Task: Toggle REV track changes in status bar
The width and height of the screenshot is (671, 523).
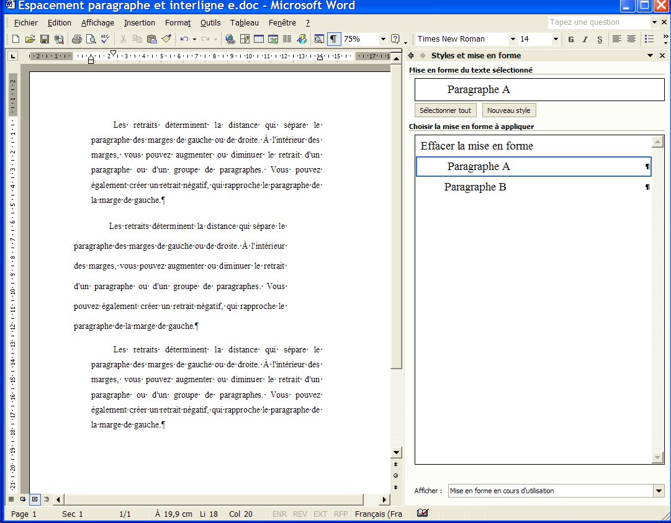Action: pyautogui.click(x=300, y=514)
